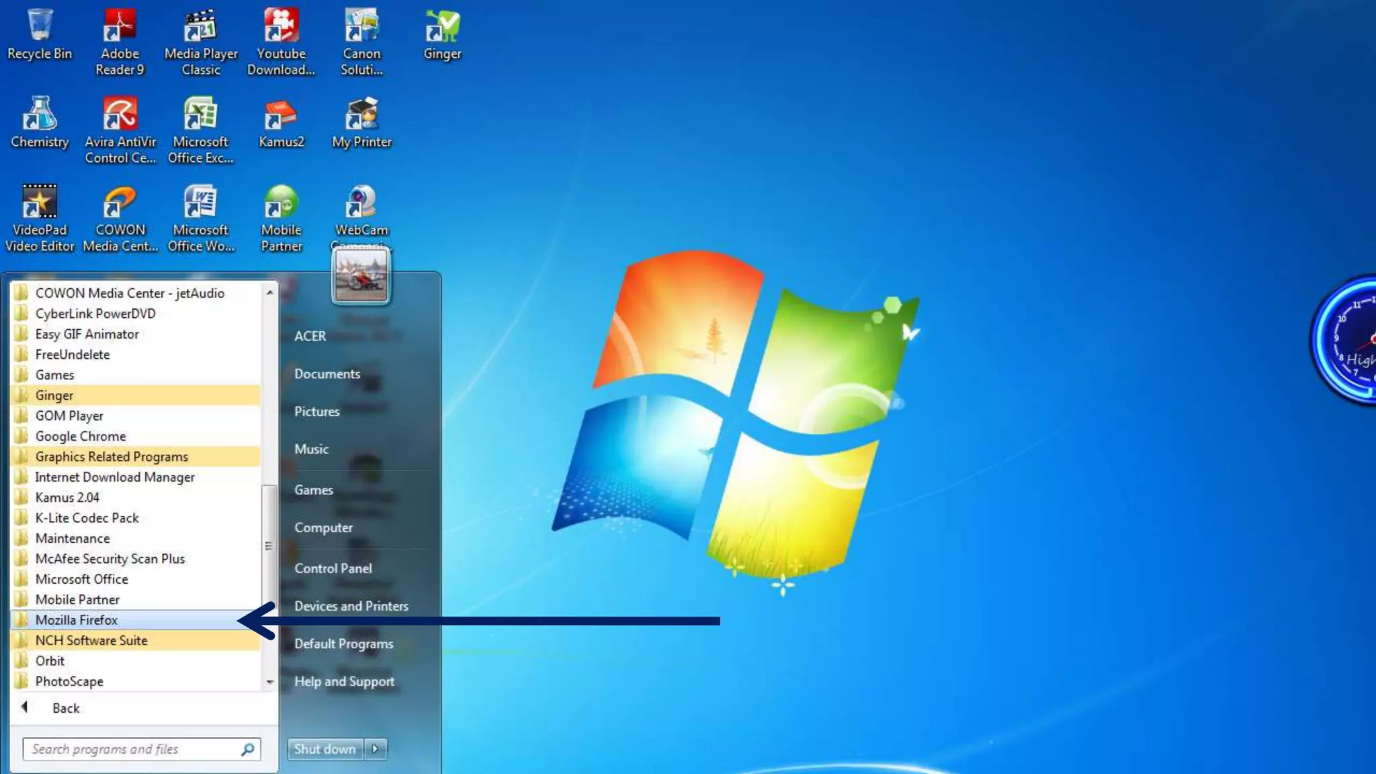Image resolution: width=1376 pixels, height=774 pixels.
Task: Go Back to the main Start menu
Action: (65, 708)
